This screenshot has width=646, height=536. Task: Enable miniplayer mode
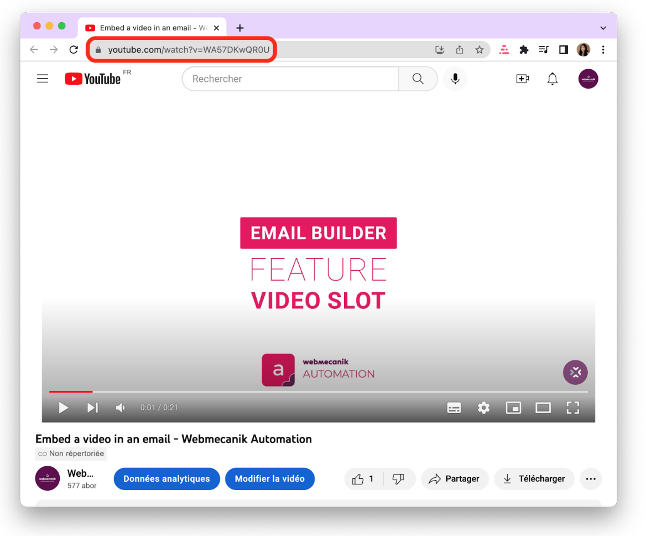point(513,408)
